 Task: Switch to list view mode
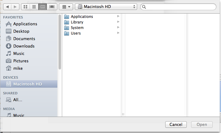(34, 7)
